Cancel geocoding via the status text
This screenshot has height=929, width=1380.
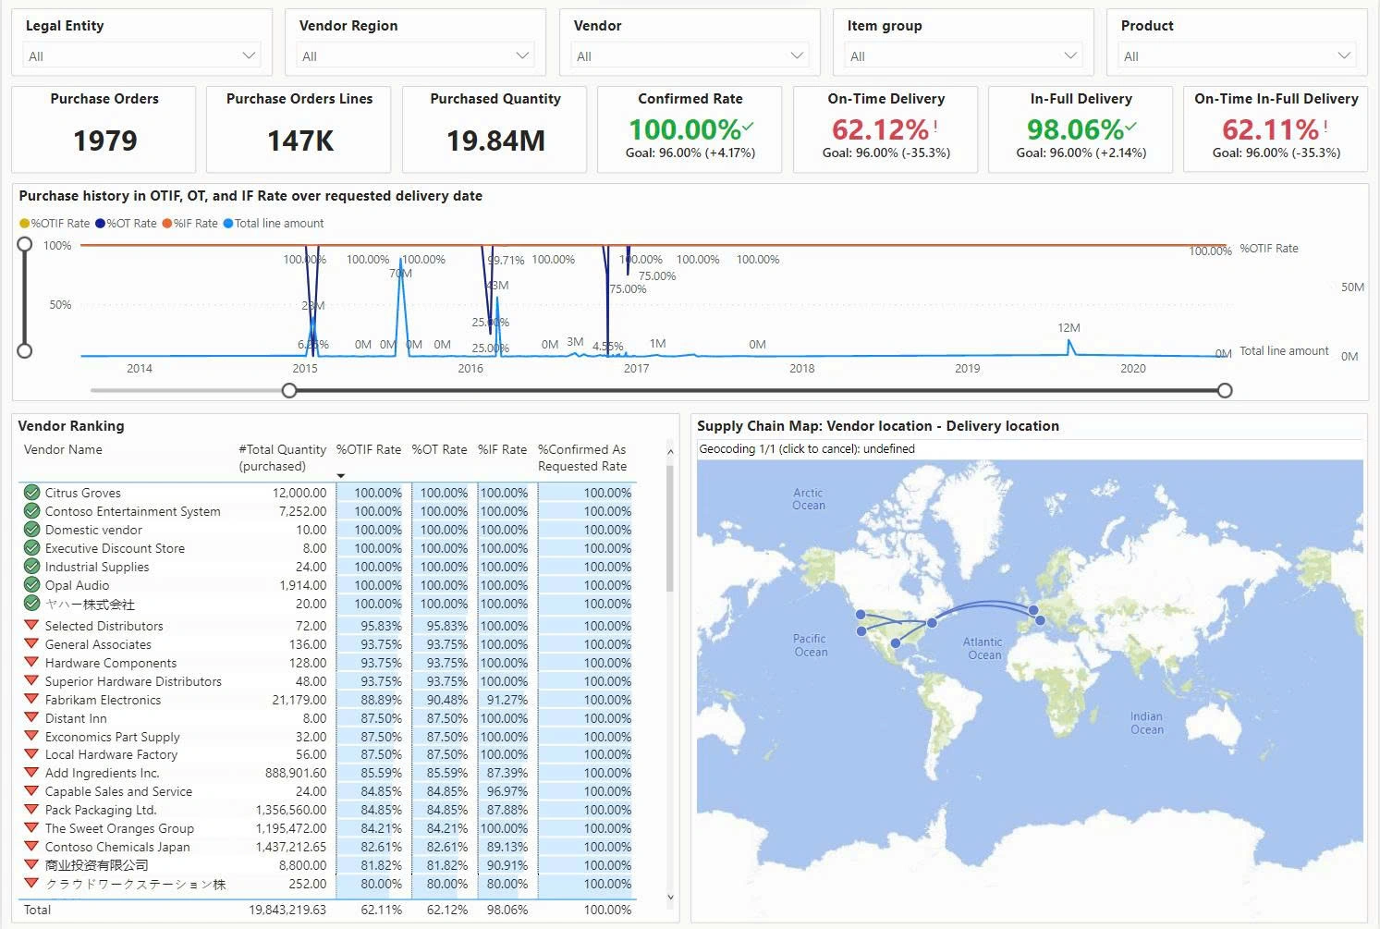[806, 449]
